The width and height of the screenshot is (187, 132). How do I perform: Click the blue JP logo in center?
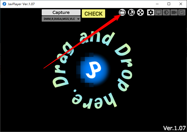(94, 70)
